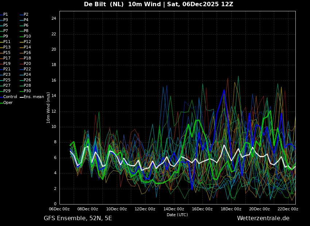Click the GFS Ensemble, 52N, 5E caption

78,218
